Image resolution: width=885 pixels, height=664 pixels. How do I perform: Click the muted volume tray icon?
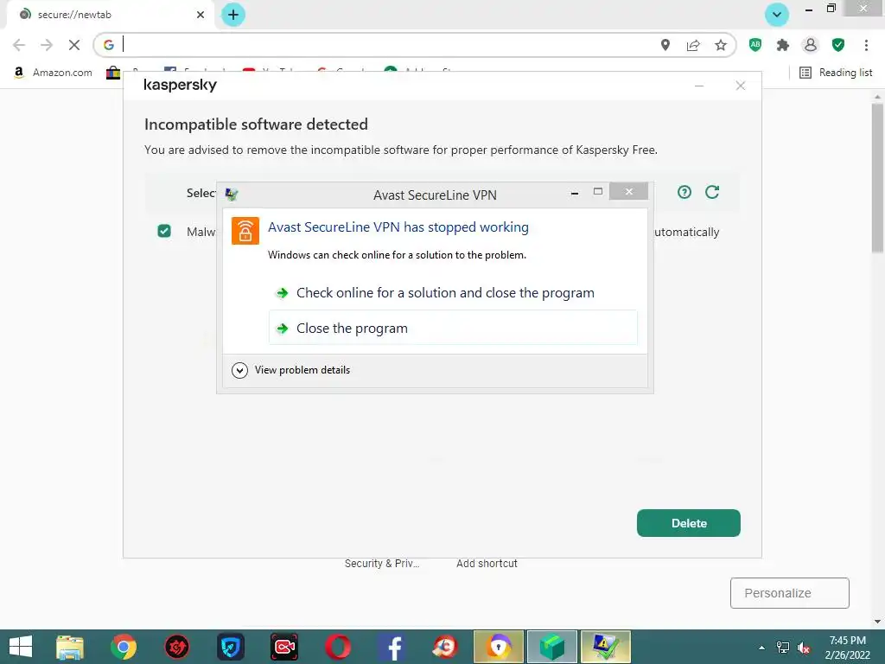[803, 648]
